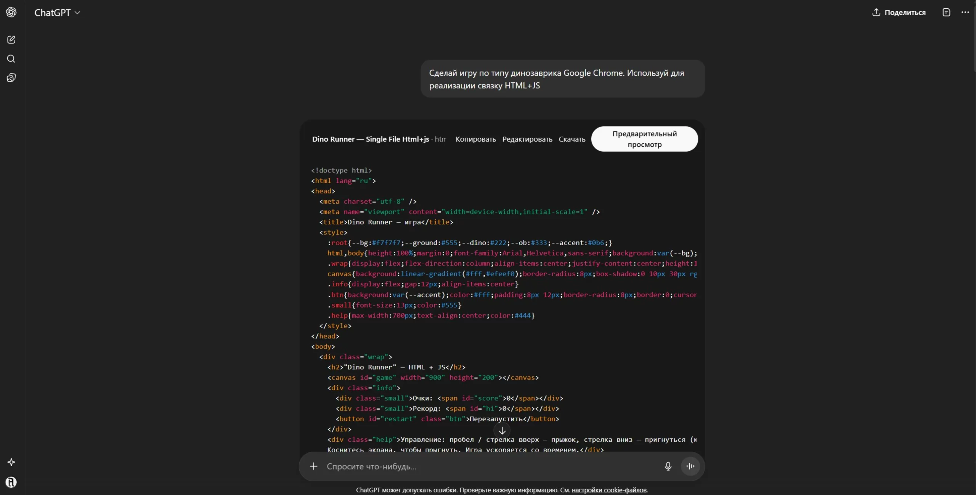Open Предварительный просмотр preview
This screenshot has width=976, height=495.
coord(644,139)
